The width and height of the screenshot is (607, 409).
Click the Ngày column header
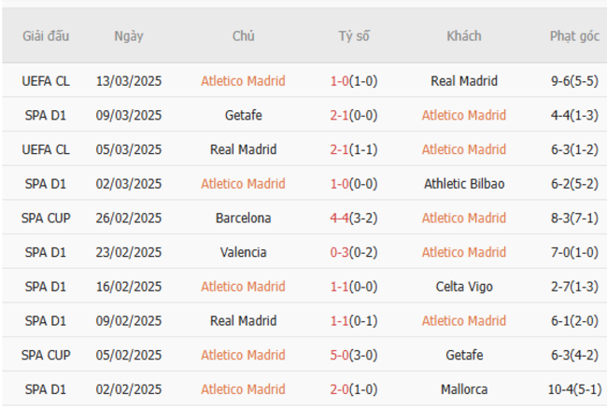(129, 36)
